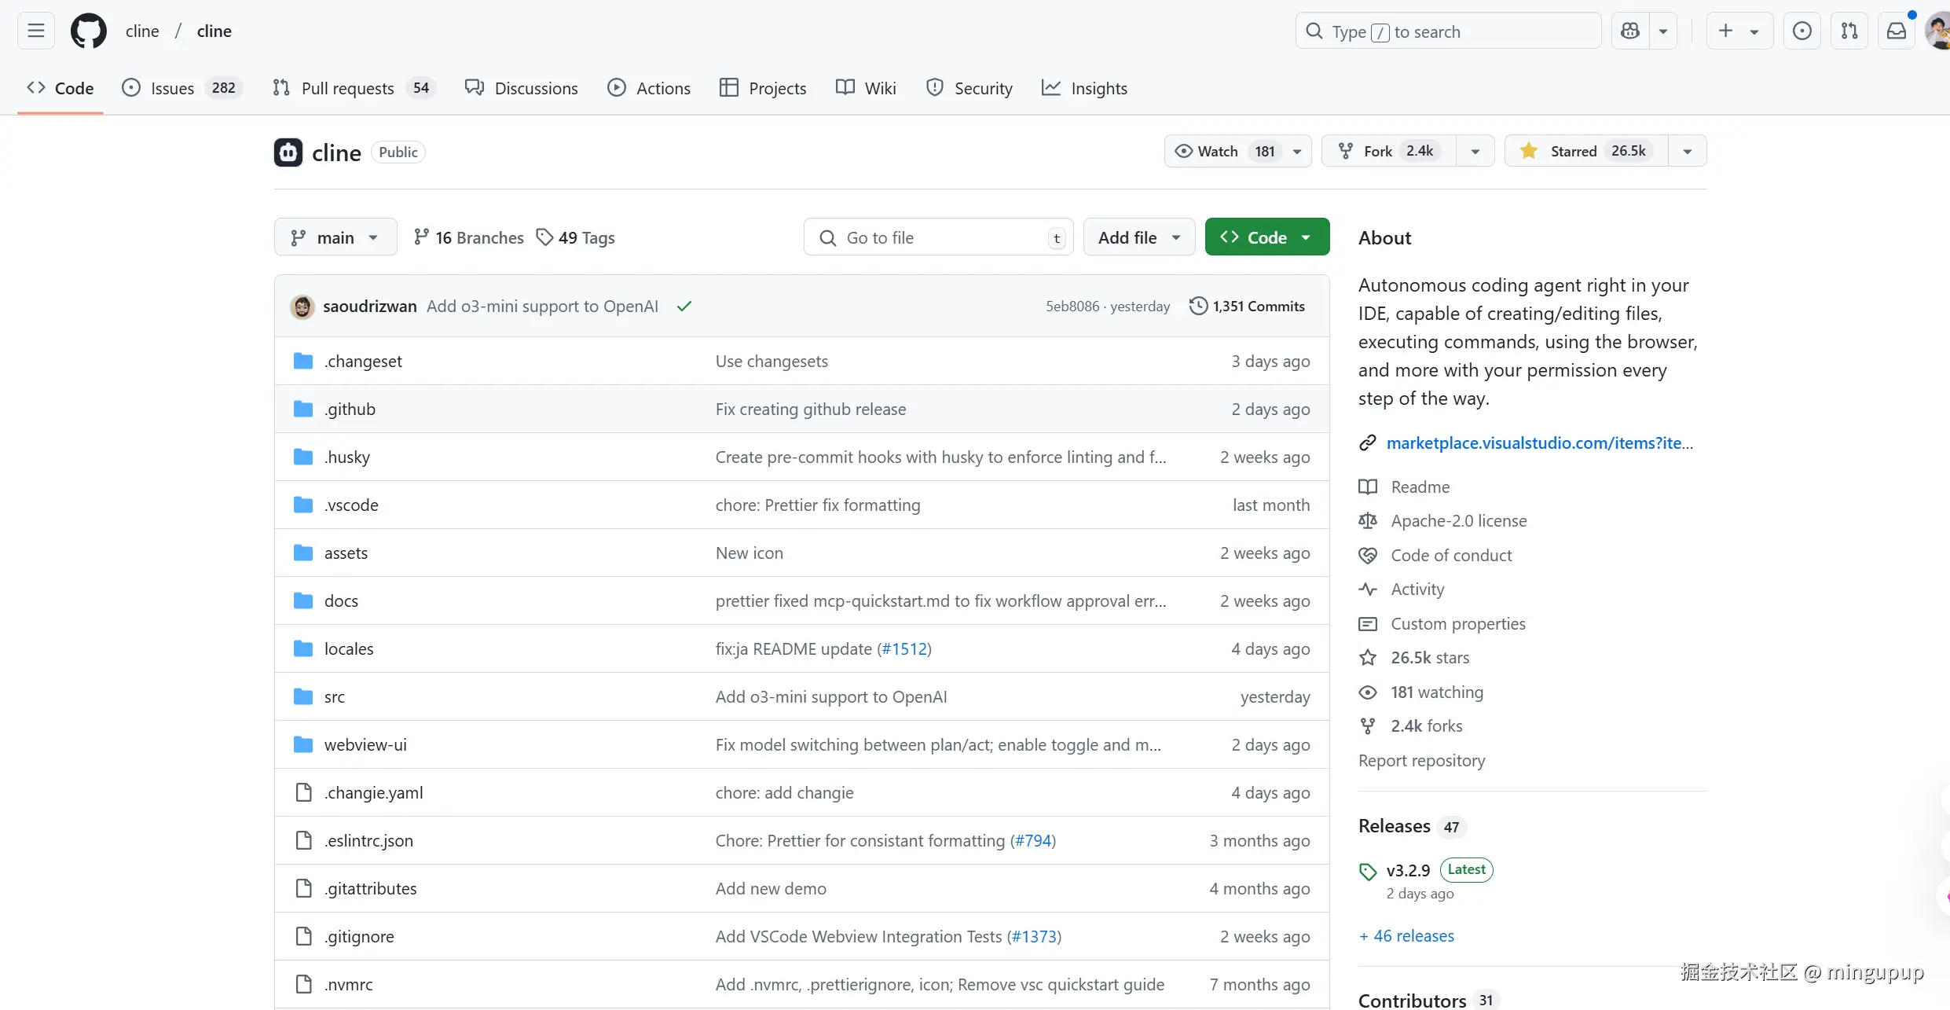Image resolution: width=1950 pixels, height=1010 pixels.
Task: Click the GitHub logo home icon
Action: click(x=88, y=31)
